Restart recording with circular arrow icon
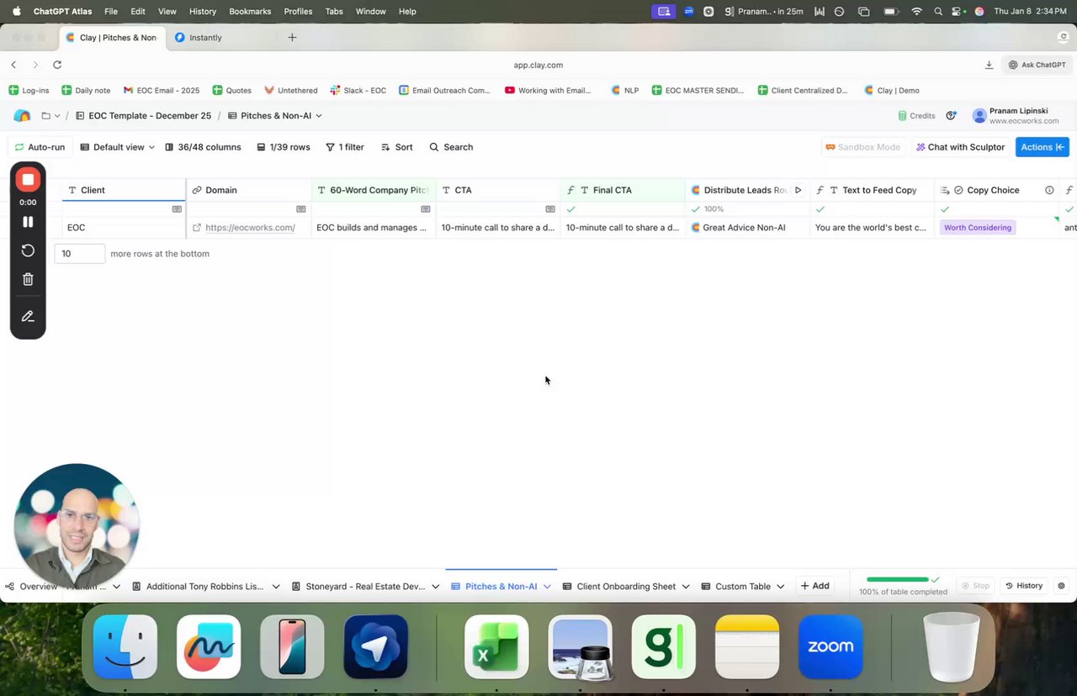Screen dimensions: 1077x696 28,250
